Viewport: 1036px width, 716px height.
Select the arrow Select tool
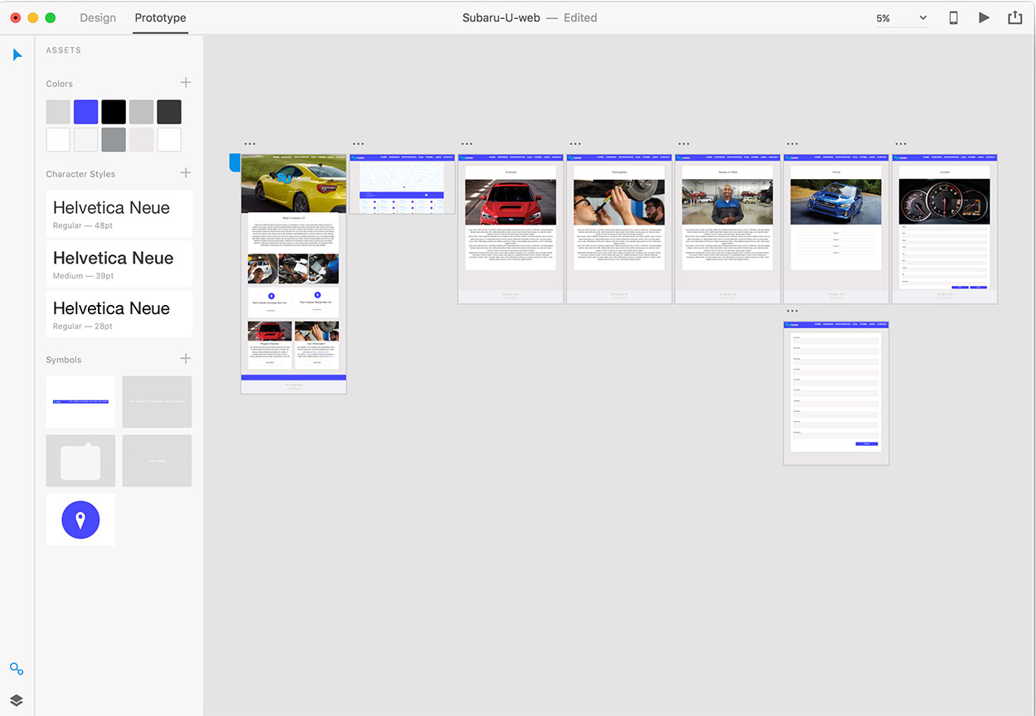(x=17, y=55)
